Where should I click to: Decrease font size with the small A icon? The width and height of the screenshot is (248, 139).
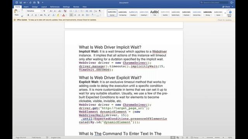pos(55,11)
